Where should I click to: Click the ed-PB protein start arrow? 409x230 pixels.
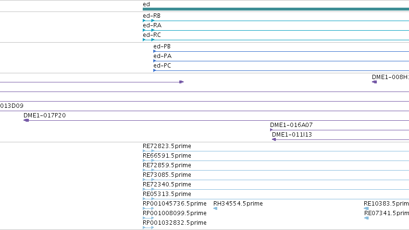[x=155, y=52]
